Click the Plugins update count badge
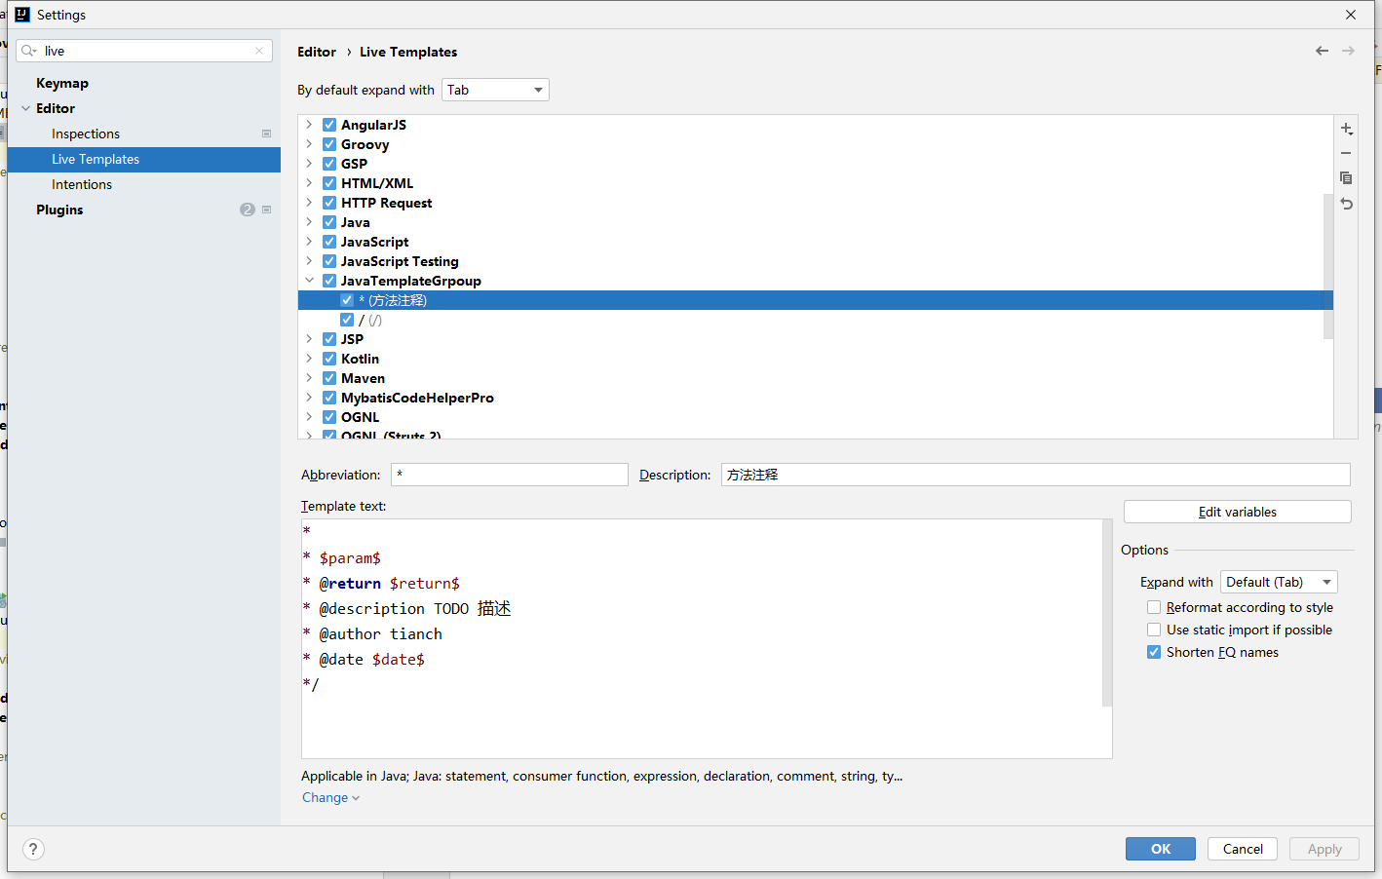 [x=248, y=210]
